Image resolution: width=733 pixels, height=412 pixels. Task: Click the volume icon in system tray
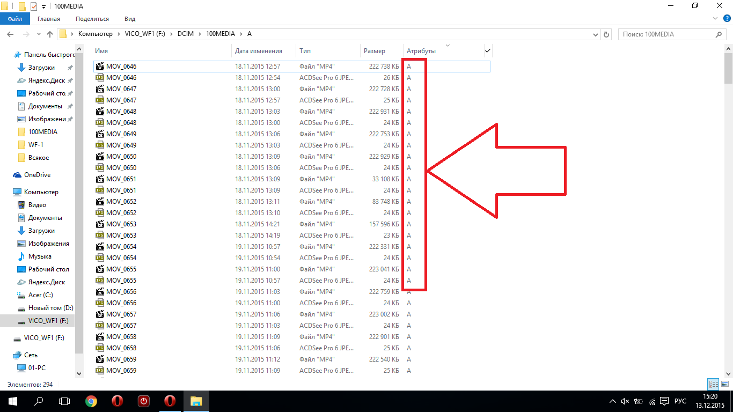(x=625, y=401)
